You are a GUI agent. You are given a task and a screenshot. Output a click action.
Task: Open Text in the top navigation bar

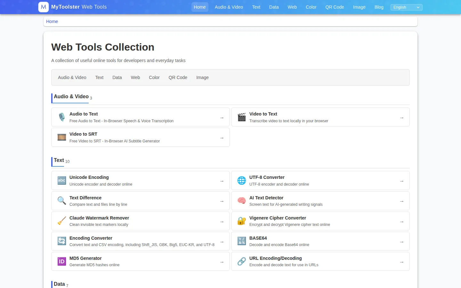coord(256,7)
